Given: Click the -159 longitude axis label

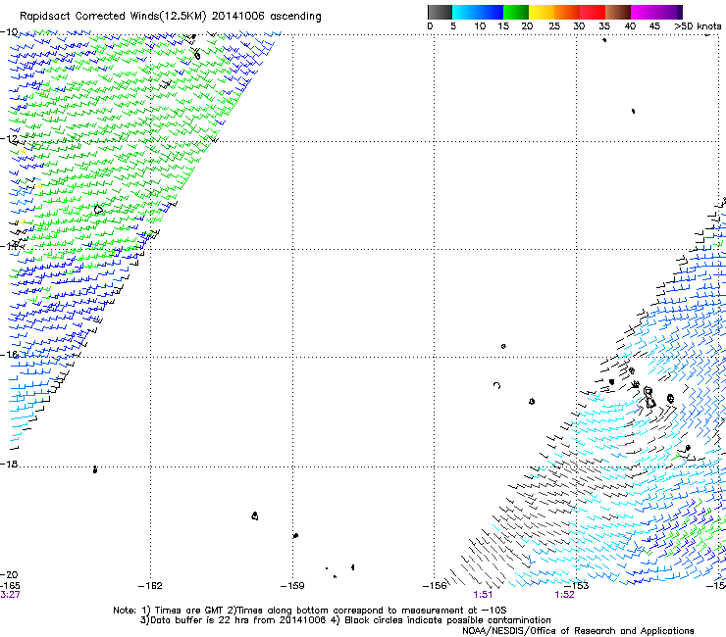Looking at the screenshot, I should [292, 586].
